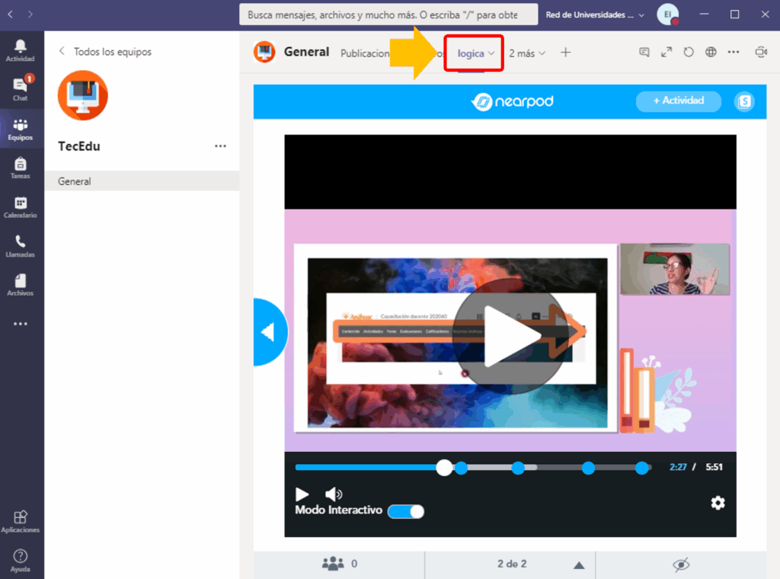Mute the video volume speaker
The height and width of the screenshot is (579, 780).
tap(334, 494)
